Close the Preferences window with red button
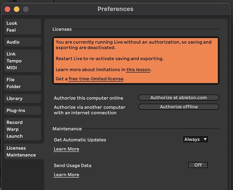Image resolution: width=233 pixels, height=190 pixels. [x=8, y=9]
